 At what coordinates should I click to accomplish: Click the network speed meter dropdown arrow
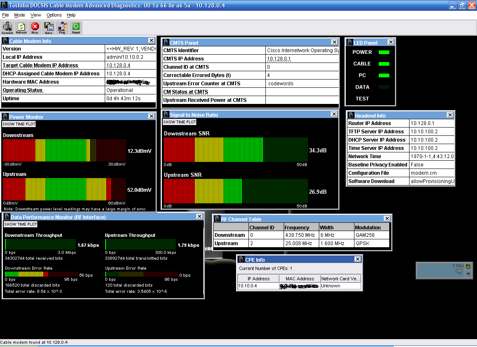tap(468, 274)
